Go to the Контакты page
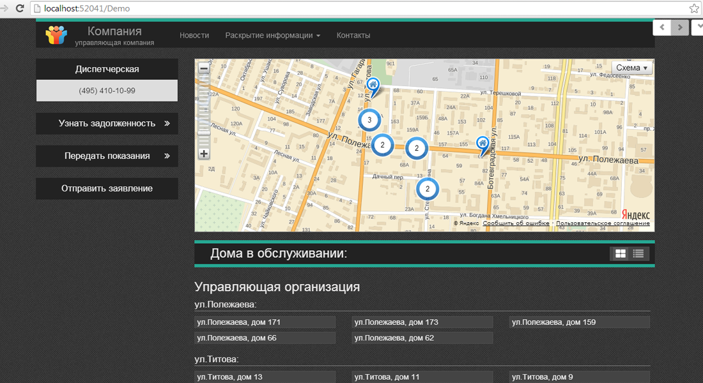Image resolution: width=703 pixels, height=383 pixels. [353, 36]
